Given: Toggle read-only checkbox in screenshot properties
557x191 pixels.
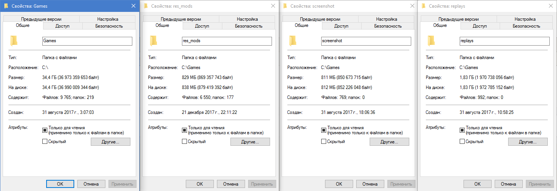Looking at the screenshot, I should point(324,130).
